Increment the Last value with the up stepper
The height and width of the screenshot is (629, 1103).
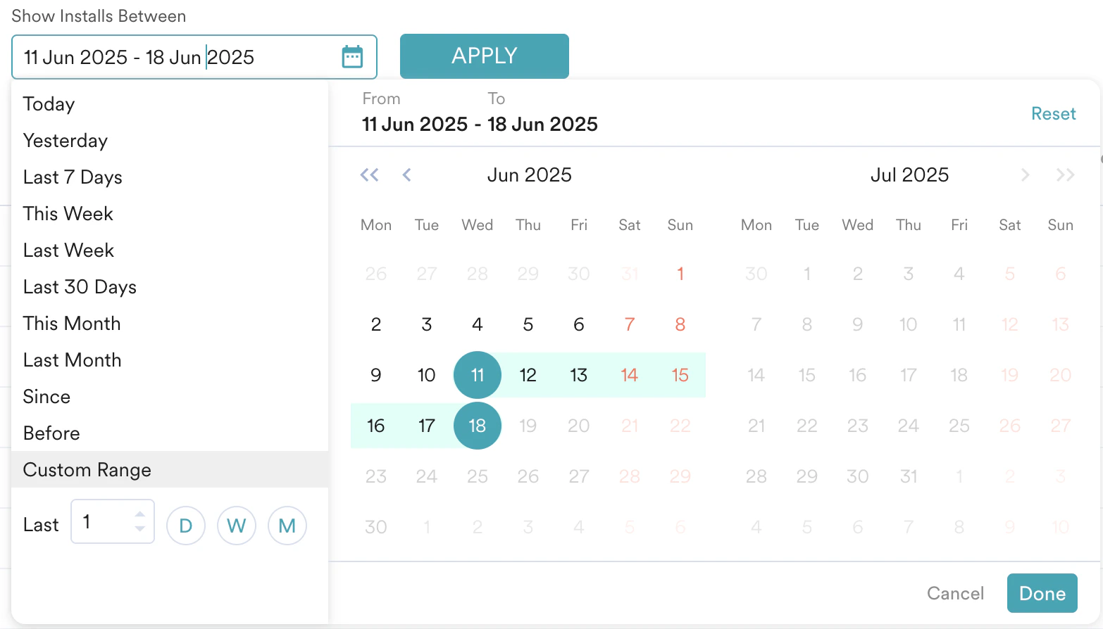click(x=140, y=515)
